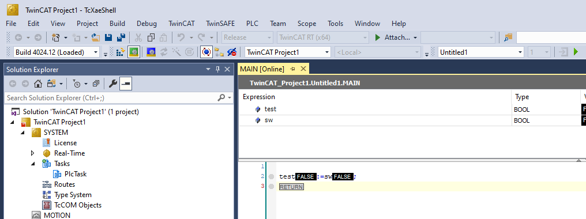586x219 pixels.
Task: Click the green Attach play arrow
Action: click(377, 37)
